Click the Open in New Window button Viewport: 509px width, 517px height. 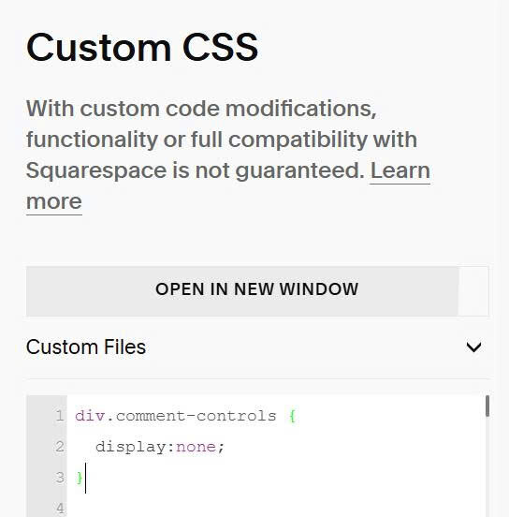[242, 290]
